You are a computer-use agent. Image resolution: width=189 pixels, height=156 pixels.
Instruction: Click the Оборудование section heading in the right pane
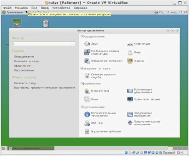click(x=93, y=36)
